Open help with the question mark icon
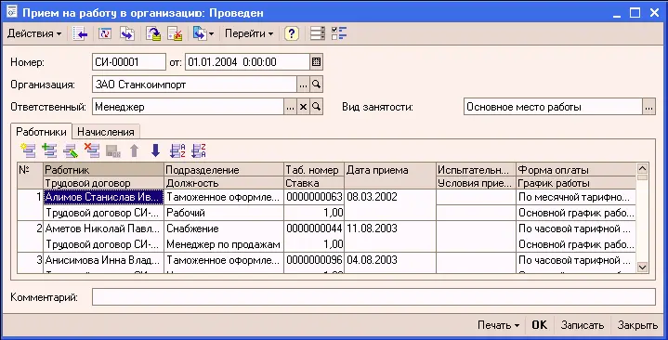 pyautogui.click(x=292, y=33)
